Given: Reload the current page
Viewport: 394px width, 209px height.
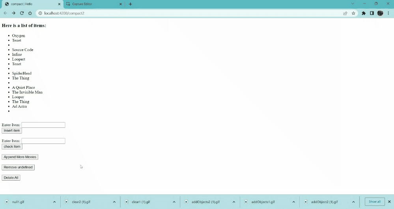Looking at the screenshot, I should pyautogui.click(x=22, y=13).
